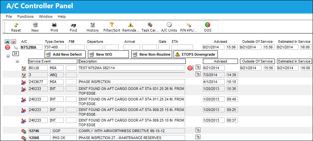Click the Print toolbar icon
The image size is (313, 141).
pyautogui.click(x=54, y=25)
